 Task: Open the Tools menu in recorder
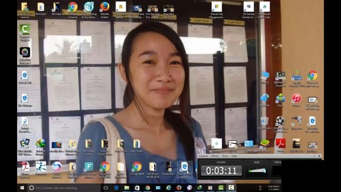coord(225,156)
